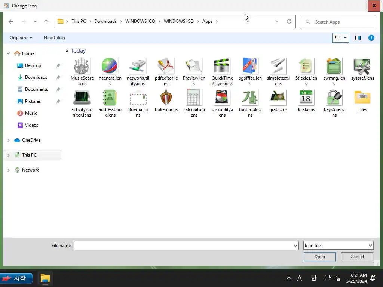Open Pictures in navigation pane

coord(33,101)
